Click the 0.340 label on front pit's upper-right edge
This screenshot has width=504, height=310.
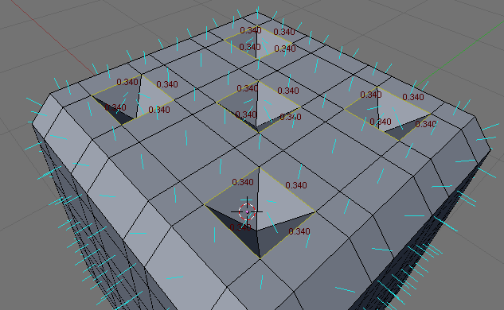tap(296, 185)
